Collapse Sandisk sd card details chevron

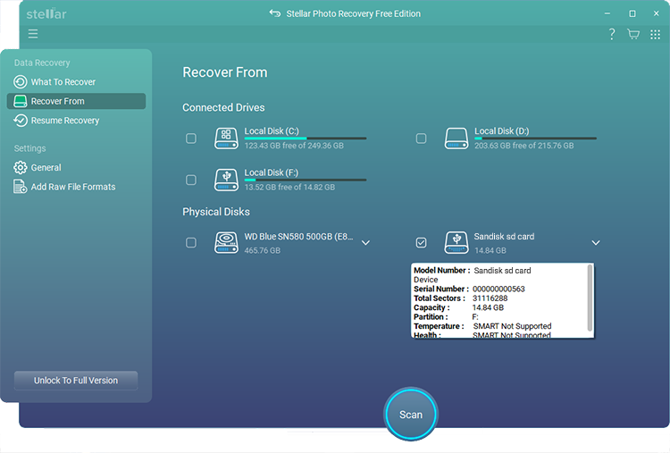pos(596,243)
